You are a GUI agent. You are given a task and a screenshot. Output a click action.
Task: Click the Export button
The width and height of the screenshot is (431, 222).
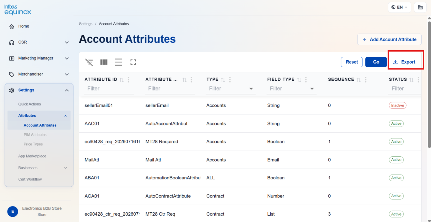pos(405,62)
